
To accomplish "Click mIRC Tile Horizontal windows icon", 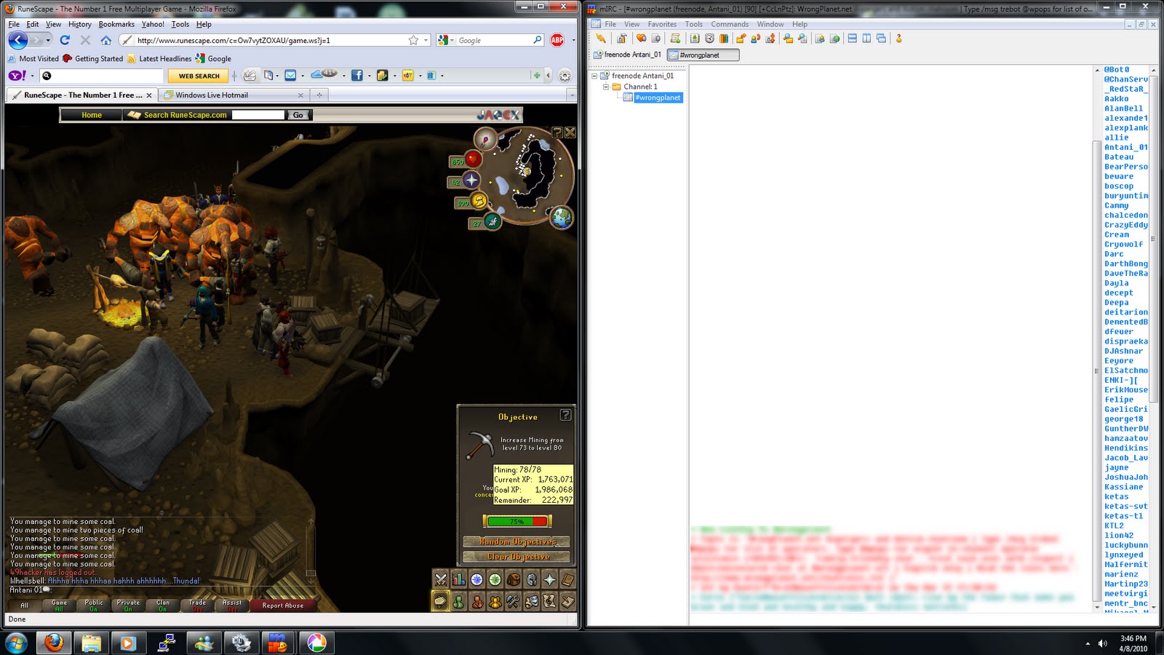I will pos(852,38).
